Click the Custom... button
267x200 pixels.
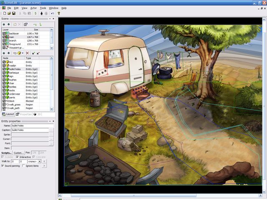click(18, 153)
